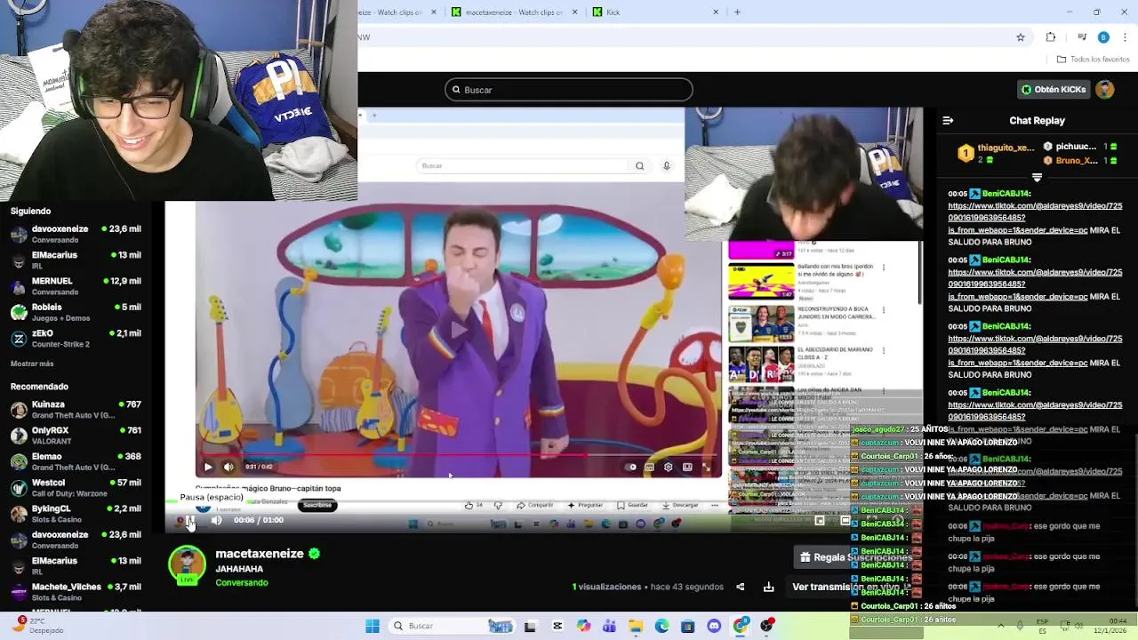Open a new browser tab
This screenshot has width=1138, height=640.
[737, 12]
